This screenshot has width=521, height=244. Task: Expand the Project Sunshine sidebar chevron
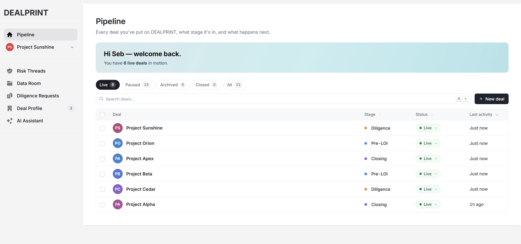click(72, 47)
